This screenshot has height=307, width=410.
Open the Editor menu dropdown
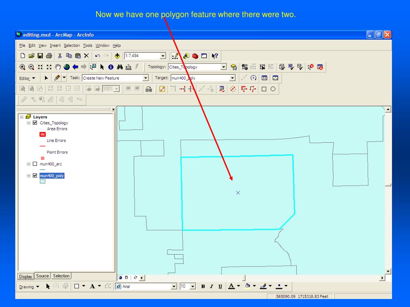click(x=27, y=78)
